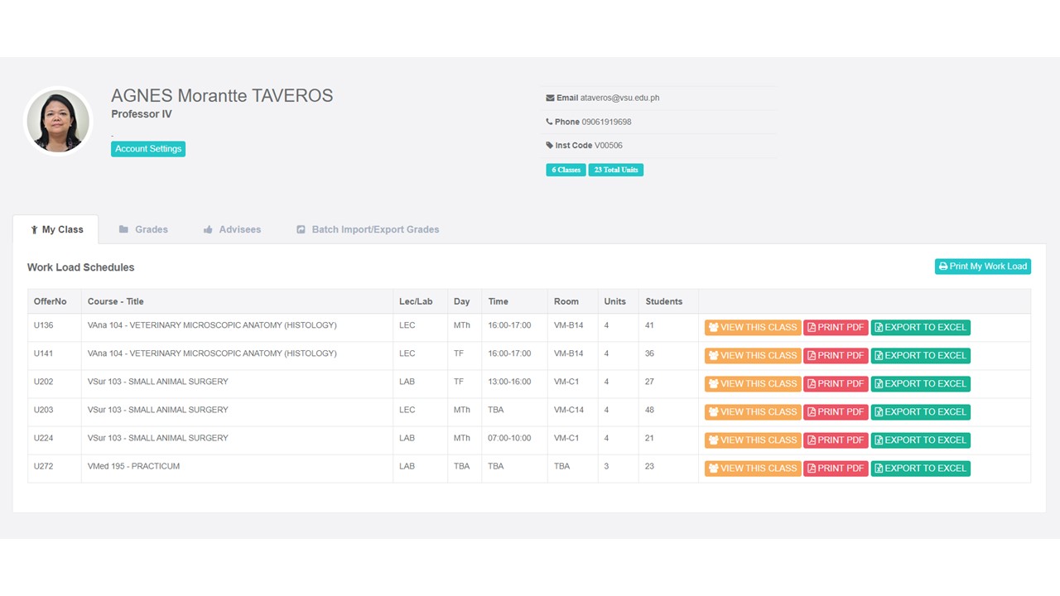This screenshot has height=596, width=1060.
Task: Export U202 Small Animal Surgery to Excel
Action: pos(920,383)
